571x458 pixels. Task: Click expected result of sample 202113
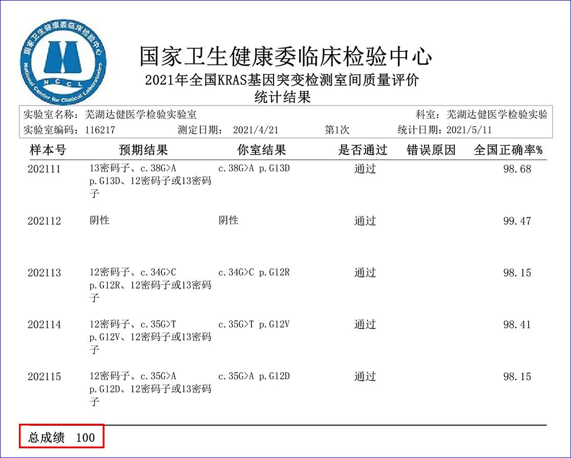[x=151, y=285]
